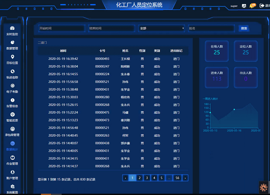Viewport: 270px width, 195px height.
Task: Click the 搜索 search button
Action: (244, 29)
